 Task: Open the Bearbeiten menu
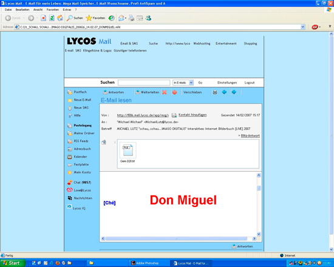point(22,10)
